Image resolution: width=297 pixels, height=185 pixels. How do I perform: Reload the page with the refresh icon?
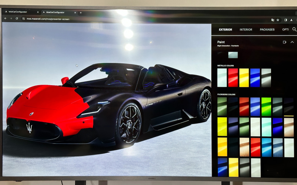click(x=17, y=18)
